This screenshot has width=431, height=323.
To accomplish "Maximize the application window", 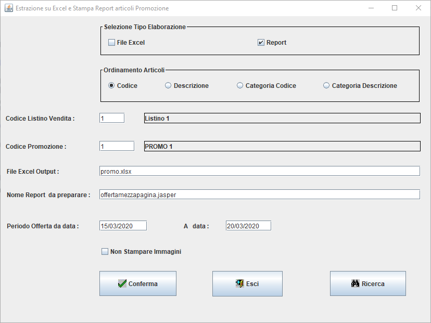I will coord(394,8).
